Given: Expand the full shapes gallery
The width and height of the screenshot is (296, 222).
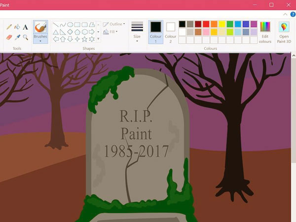Looking at the screenshot, I should tap(98, 38).
